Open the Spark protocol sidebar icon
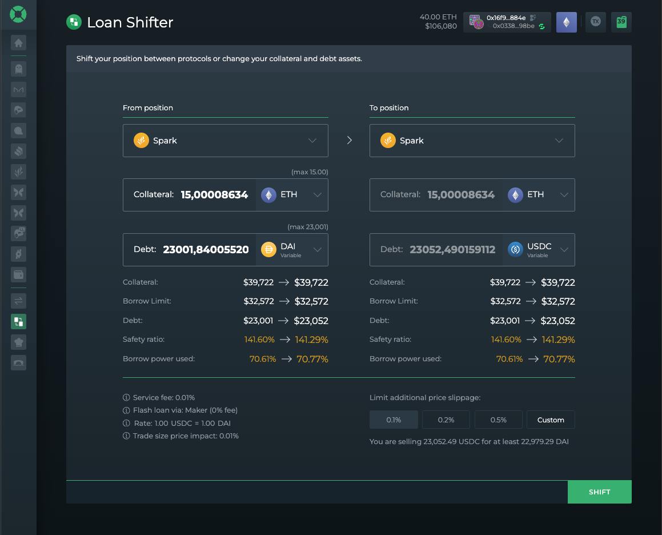 pos(19,172)
